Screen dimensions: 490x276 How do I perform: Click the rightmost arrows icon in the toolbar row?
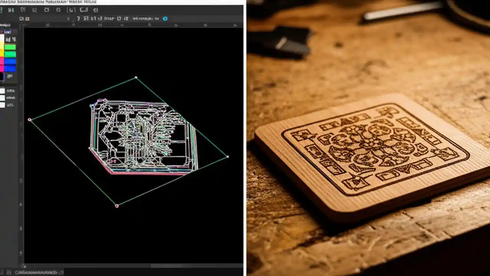[96, 10]
